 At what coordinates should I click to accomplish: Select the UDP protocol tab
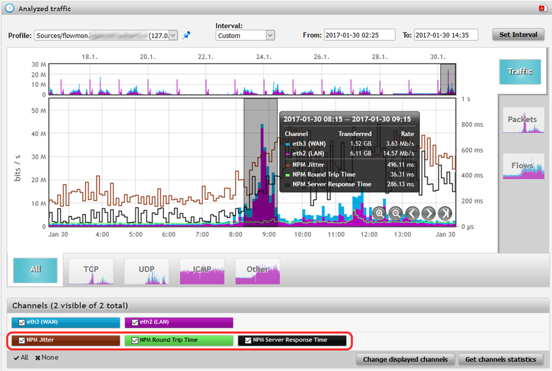pyautogui.click(x=146, y=271)
